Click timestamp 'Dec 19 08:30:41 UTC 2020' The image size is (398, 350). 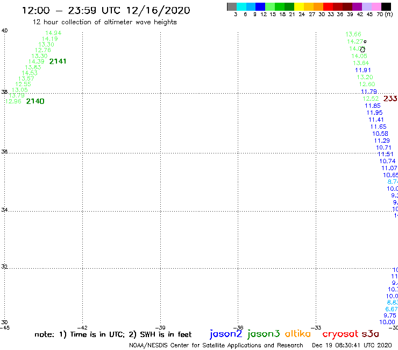click(x=352, y=345)
